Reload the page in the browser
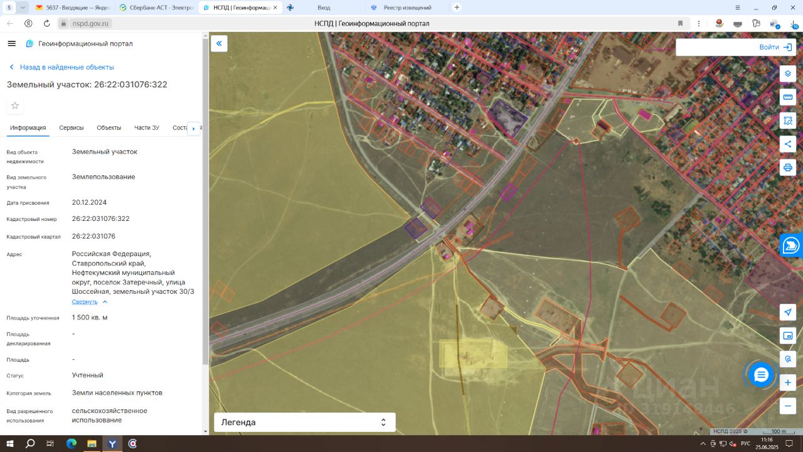The image size is (803, 452). point(46,23)
